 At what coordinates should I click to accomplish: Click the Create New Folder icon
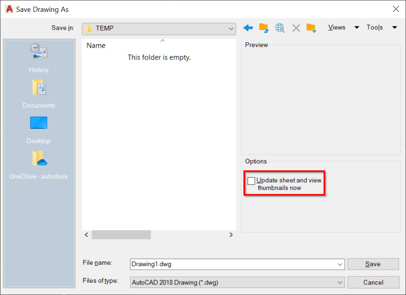click(312, 28)
